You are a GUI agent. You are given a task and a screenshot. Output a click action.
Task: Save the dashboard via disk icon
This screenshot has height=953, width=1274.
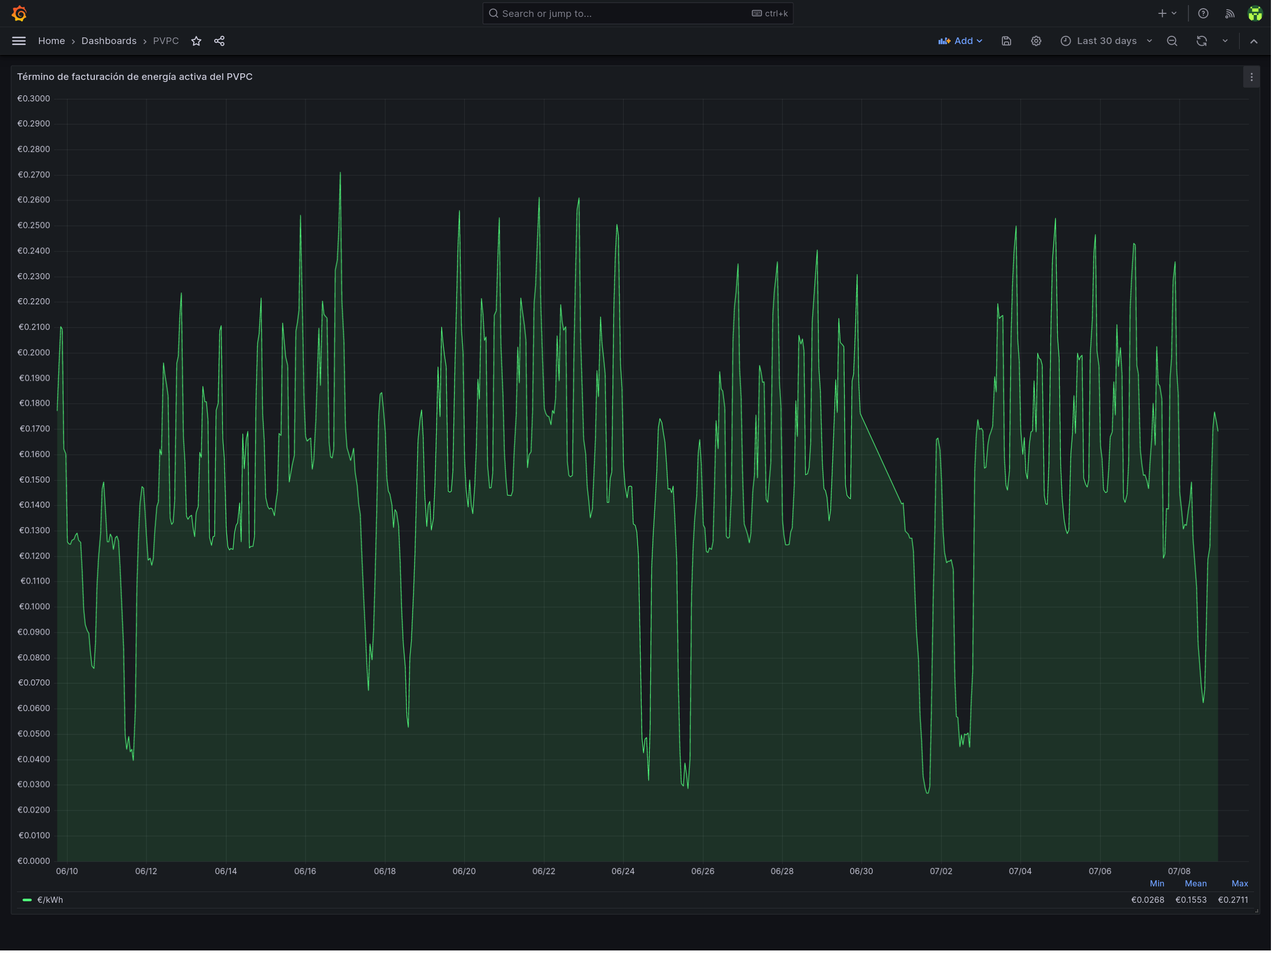1006,41
